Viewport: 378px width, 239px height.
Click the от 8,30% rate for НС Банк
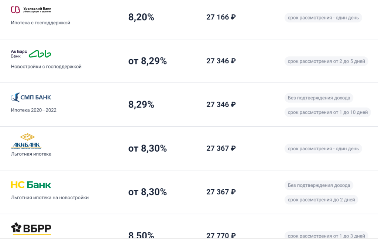(147, 192)
